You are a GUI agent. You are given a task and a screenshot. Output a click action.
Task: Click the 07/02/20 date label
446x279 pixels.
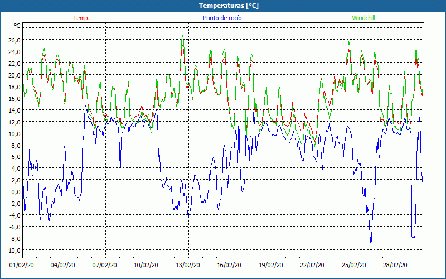tap(105, 266)
